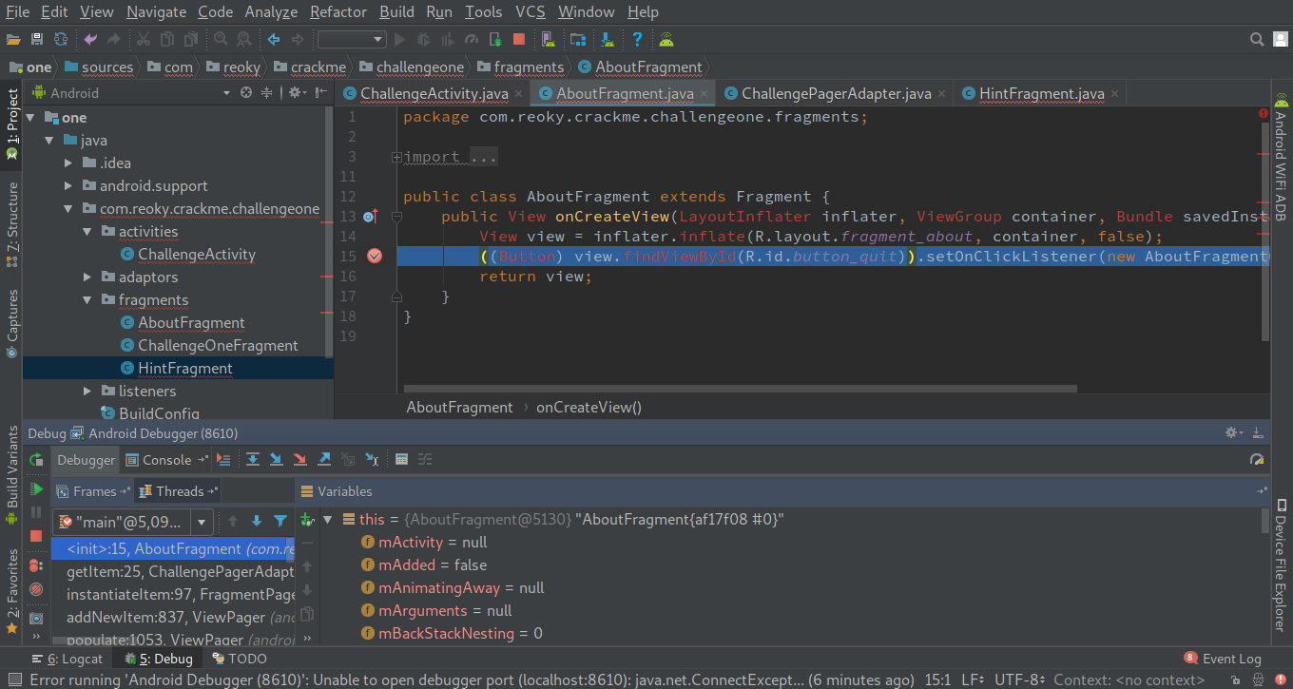Viewport: 1293px width, 689px height.
Task: Toggle the frames filter funnel icon
Action: (x=280, y=521)
